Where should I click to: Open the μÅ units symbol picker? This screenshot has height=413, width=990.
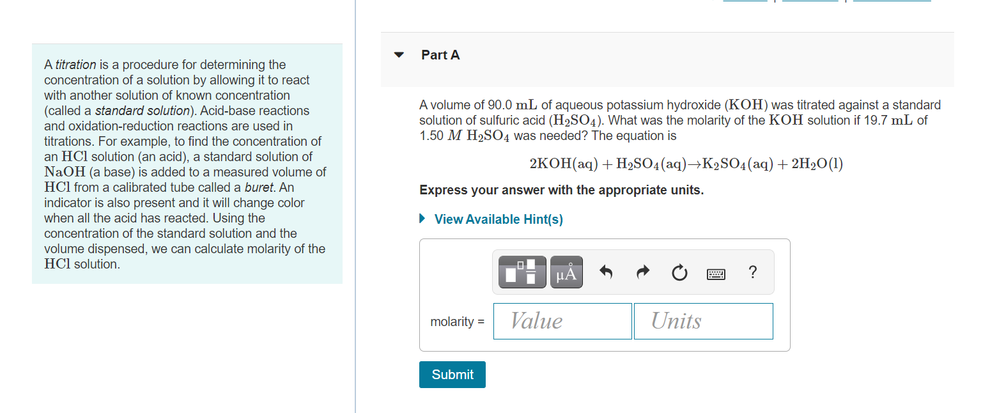point(566,271)
